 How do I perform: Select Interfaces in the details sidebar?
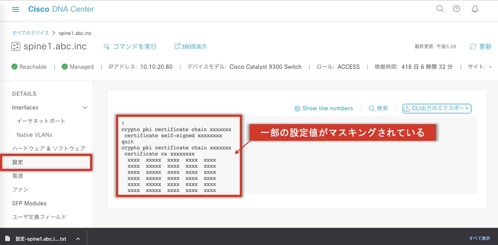[x=25, y=108]
